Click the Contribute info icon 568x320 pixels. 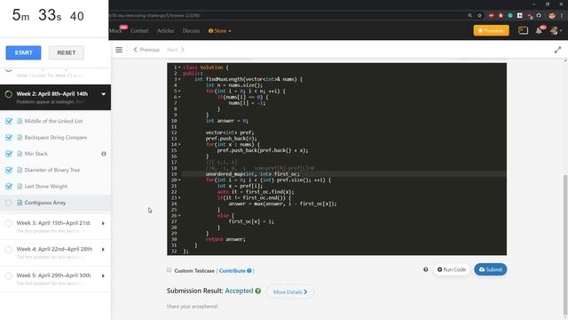click(249, 270)
